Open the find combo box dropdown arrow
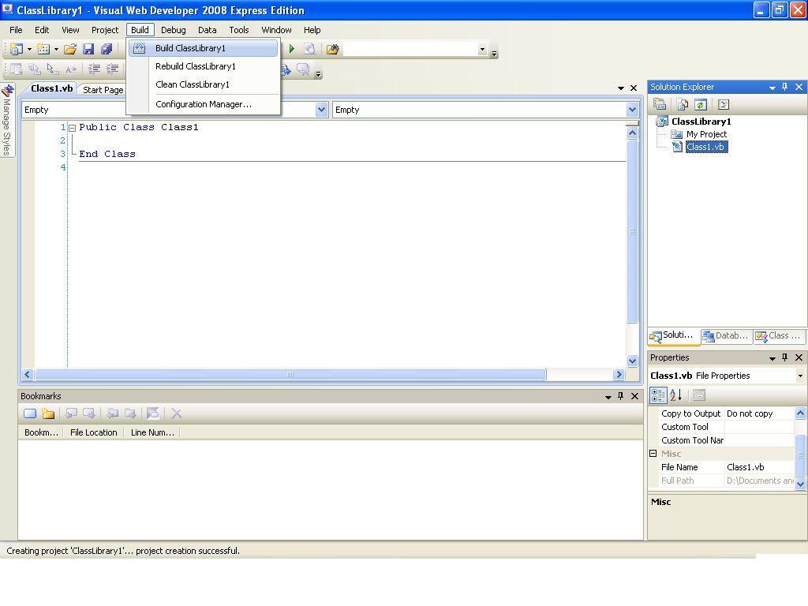Image resolution: width=808 pixels, height=606 pixels. [x=482, y=50]
